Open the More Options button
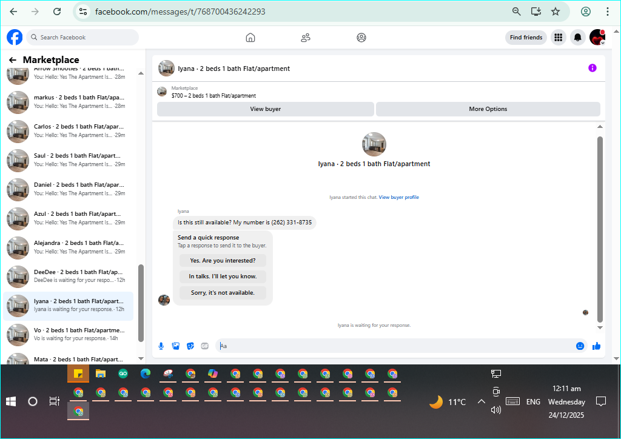This screenshot has height=439, width=621. [488, 109]
